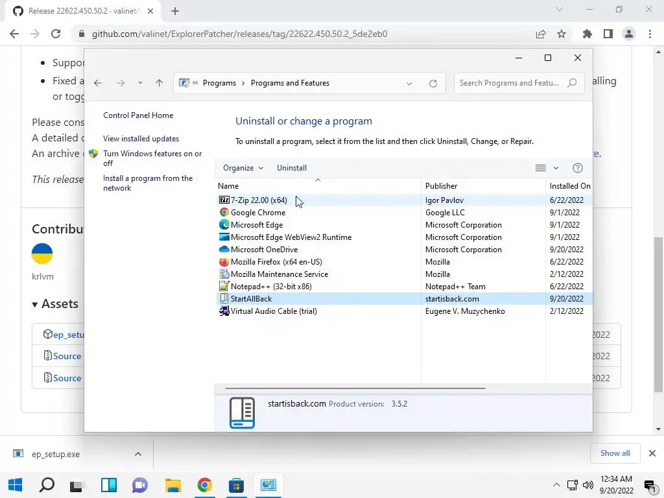Open Chrome three-dot menu
664x498 pixels.
650,34
